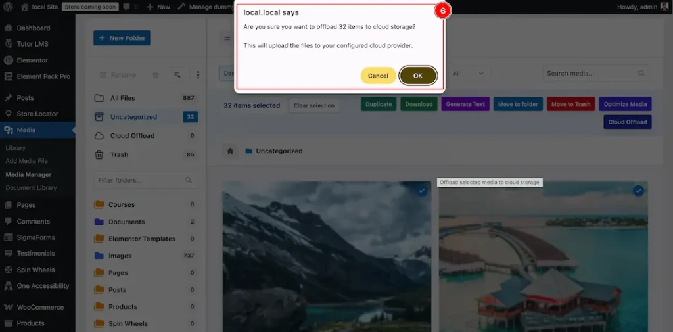Focus the Search media field

pyautogui.click(x=595, y=74)
